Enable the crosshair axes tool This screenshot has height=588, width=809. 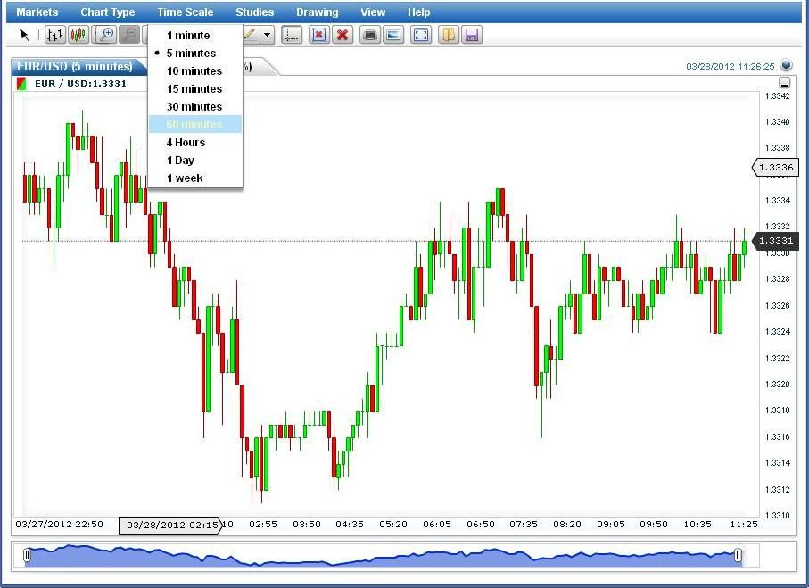coord(292,35)
